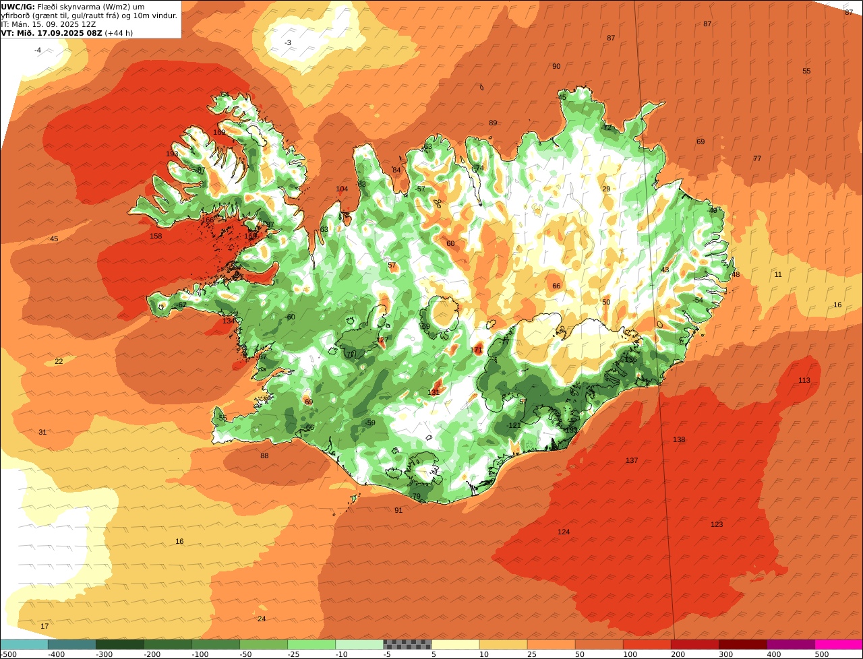Viewport: 863px width, 659px height.
Task: Select the legend label 300
Action: tap(725, 654)
